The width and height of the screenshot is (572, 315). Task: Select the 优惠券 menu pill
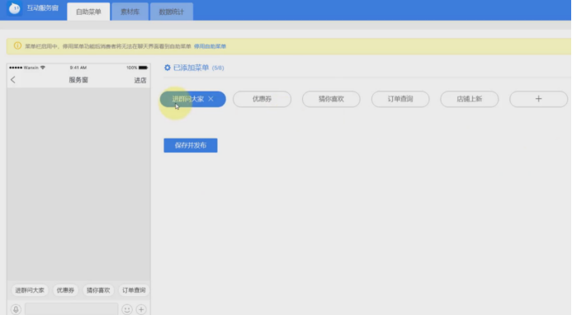(x=262, y=99)
